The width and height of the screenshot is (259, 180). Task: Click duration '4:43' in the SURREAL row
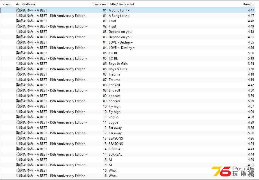251,149
